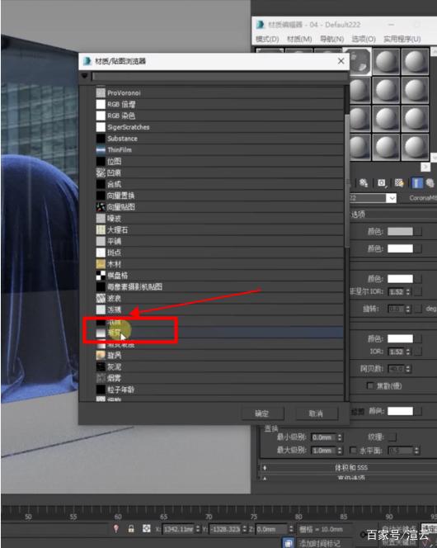Adjust the 阿贝数 spinner arrows
Screen dimensions: 437x548
pos(408,369)
